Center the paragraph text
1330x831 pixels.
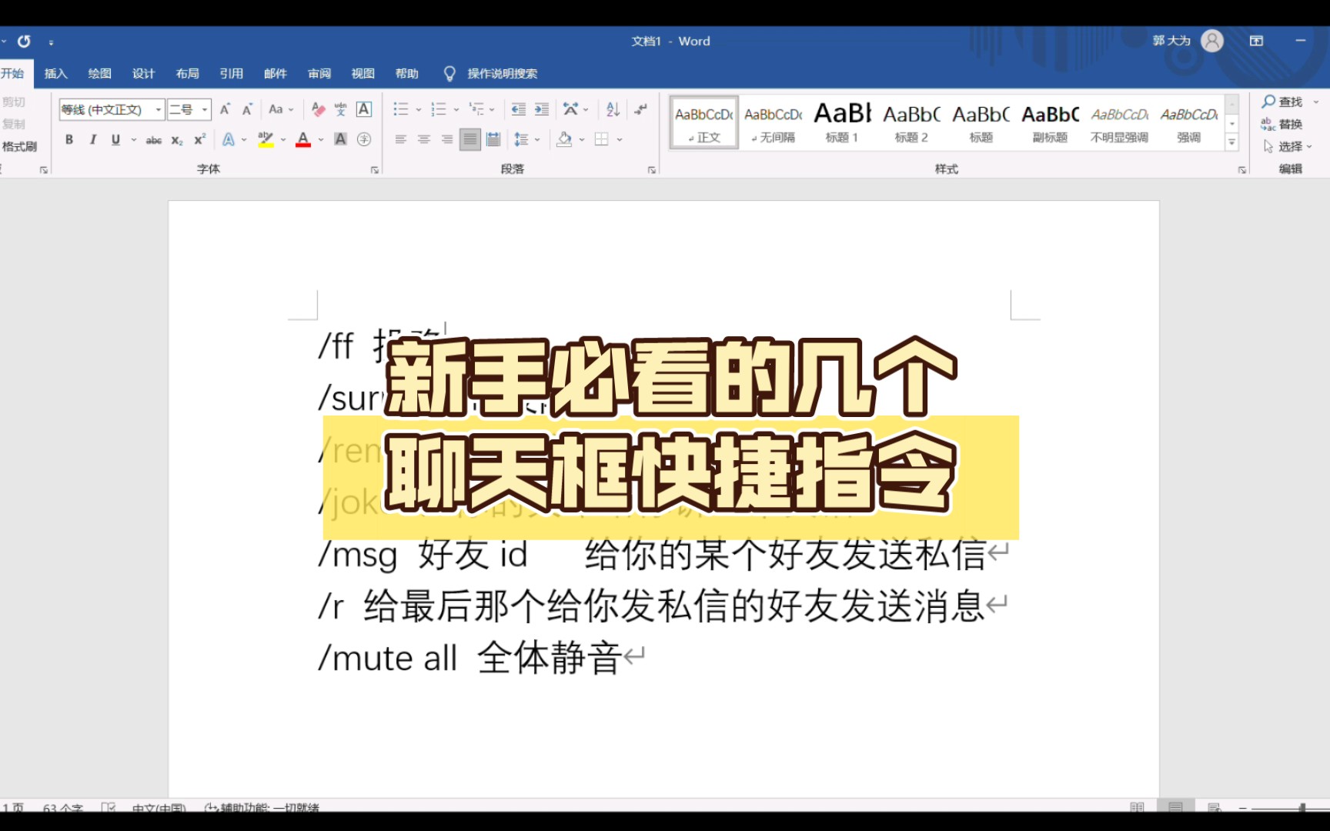pyautogui.click(x=423, y=139)
